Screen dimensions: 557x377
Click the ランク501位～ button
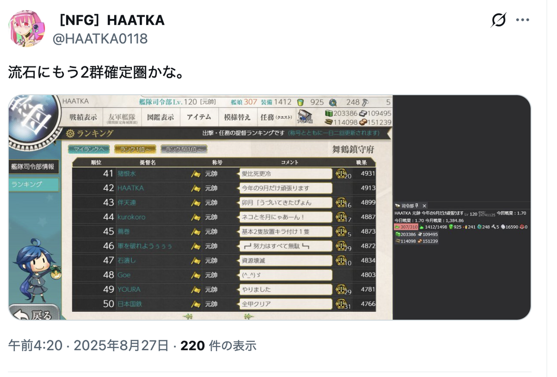tap(184, 149)
